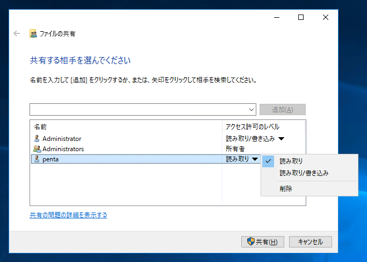Select 削除 to remove the penta user
367x262 pixels.
310,188
